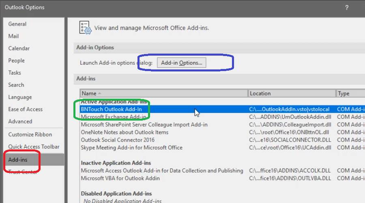365x203 pixels.
Task: Open Search options category
Action: 16,85
